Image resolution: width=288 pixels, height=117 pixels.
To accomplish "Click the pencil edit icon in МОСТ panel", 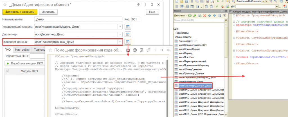I will 195,15.
